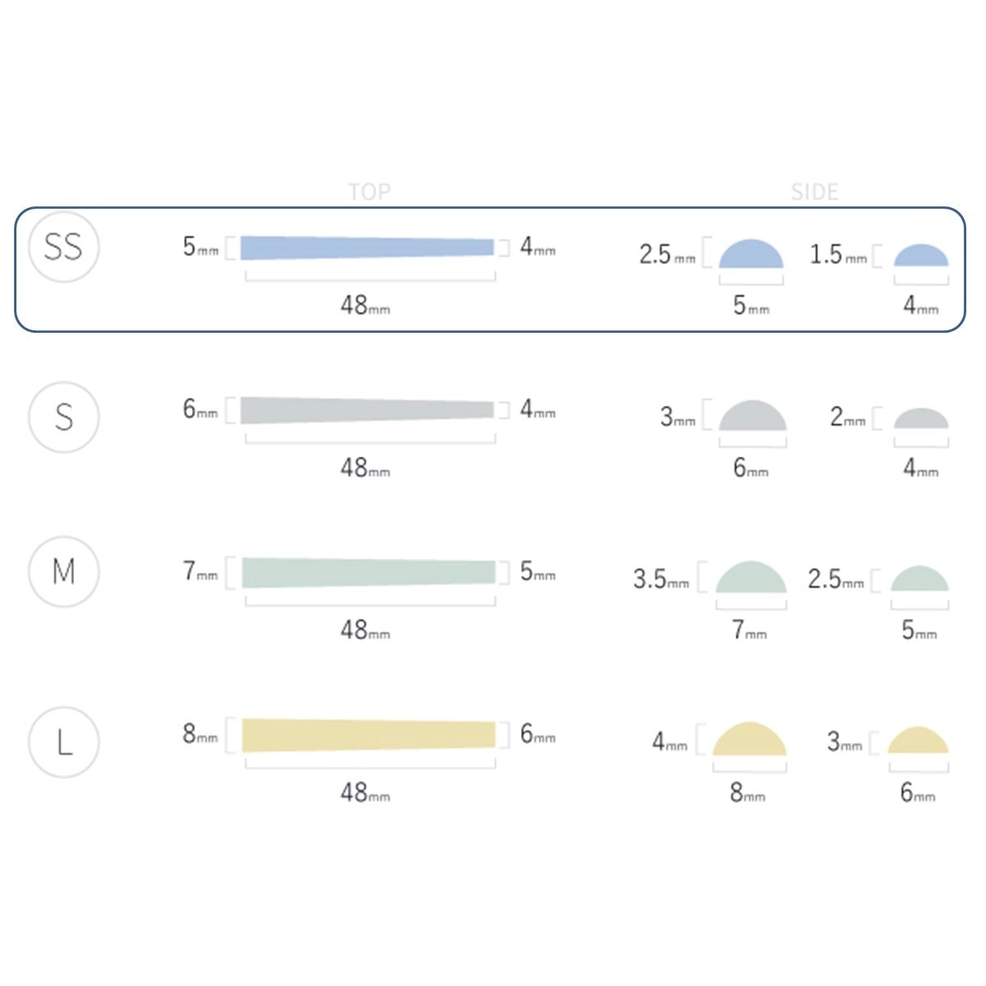This screenshot has height=986, width=986.
Task: Click the yellow tapered top-view bar
Action: tap(368, 735)
